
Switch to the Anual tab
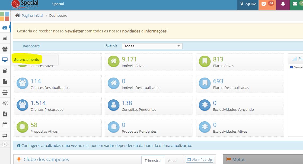pyautogui.click(x=173, y=160)
